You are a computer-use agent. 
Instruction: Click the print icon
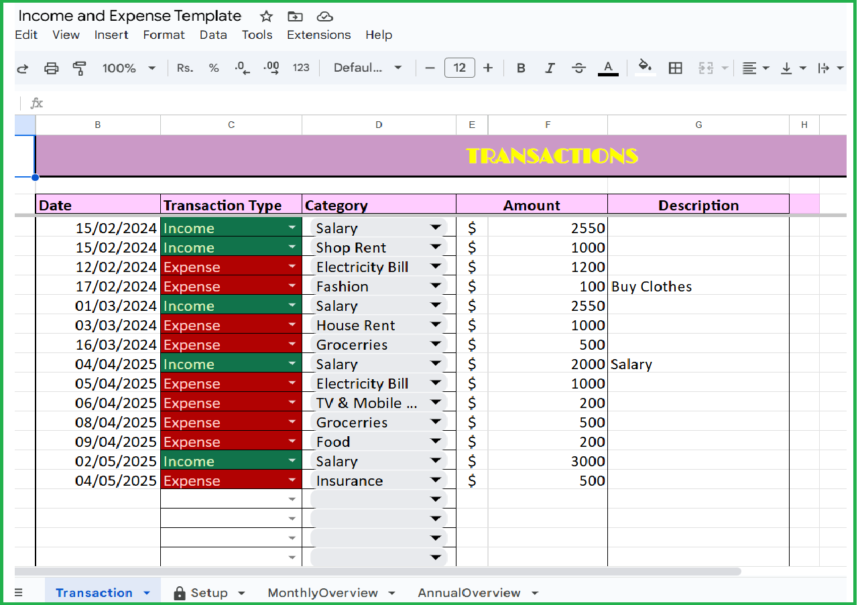pos(51,68)
